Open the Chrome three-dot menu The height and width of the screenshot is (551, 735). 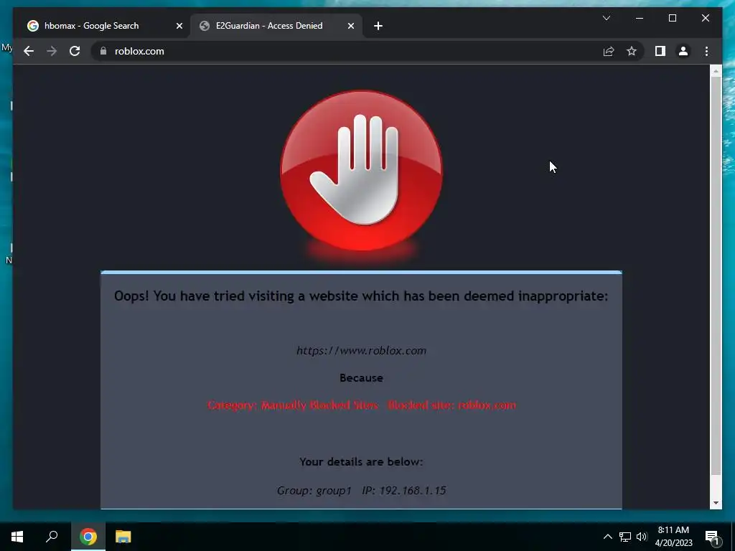706,51
